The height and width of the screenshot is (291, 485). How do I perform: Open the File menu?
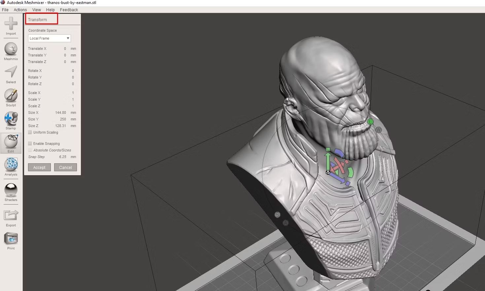click(x=5, y=10)
